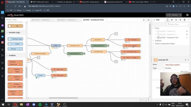Expand Global Configuration Nodes section

tap(153, 44)
